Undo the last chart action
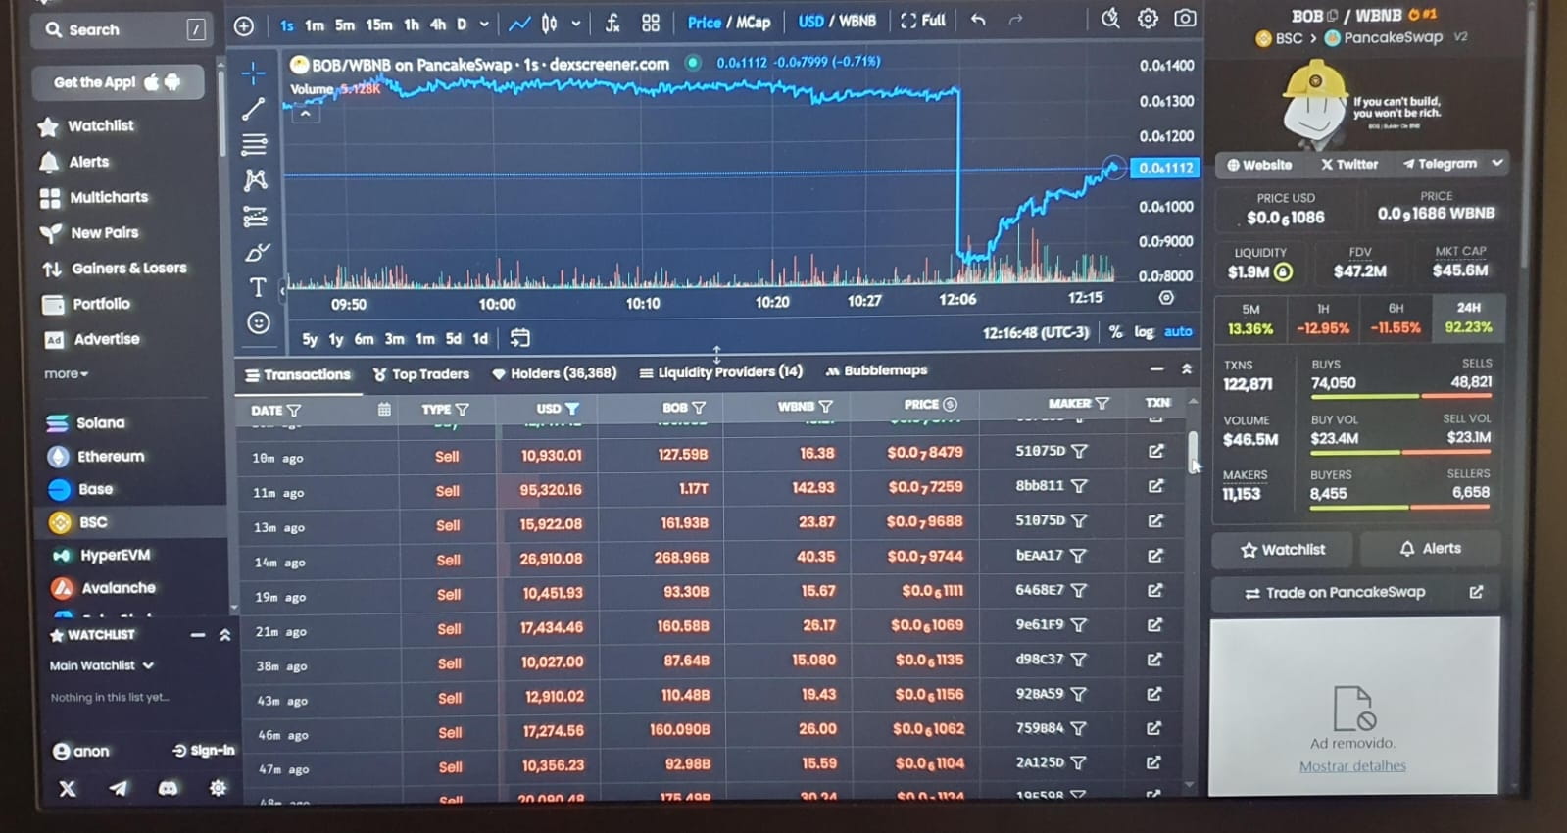The image size is (1567, 833). (978, 20)
